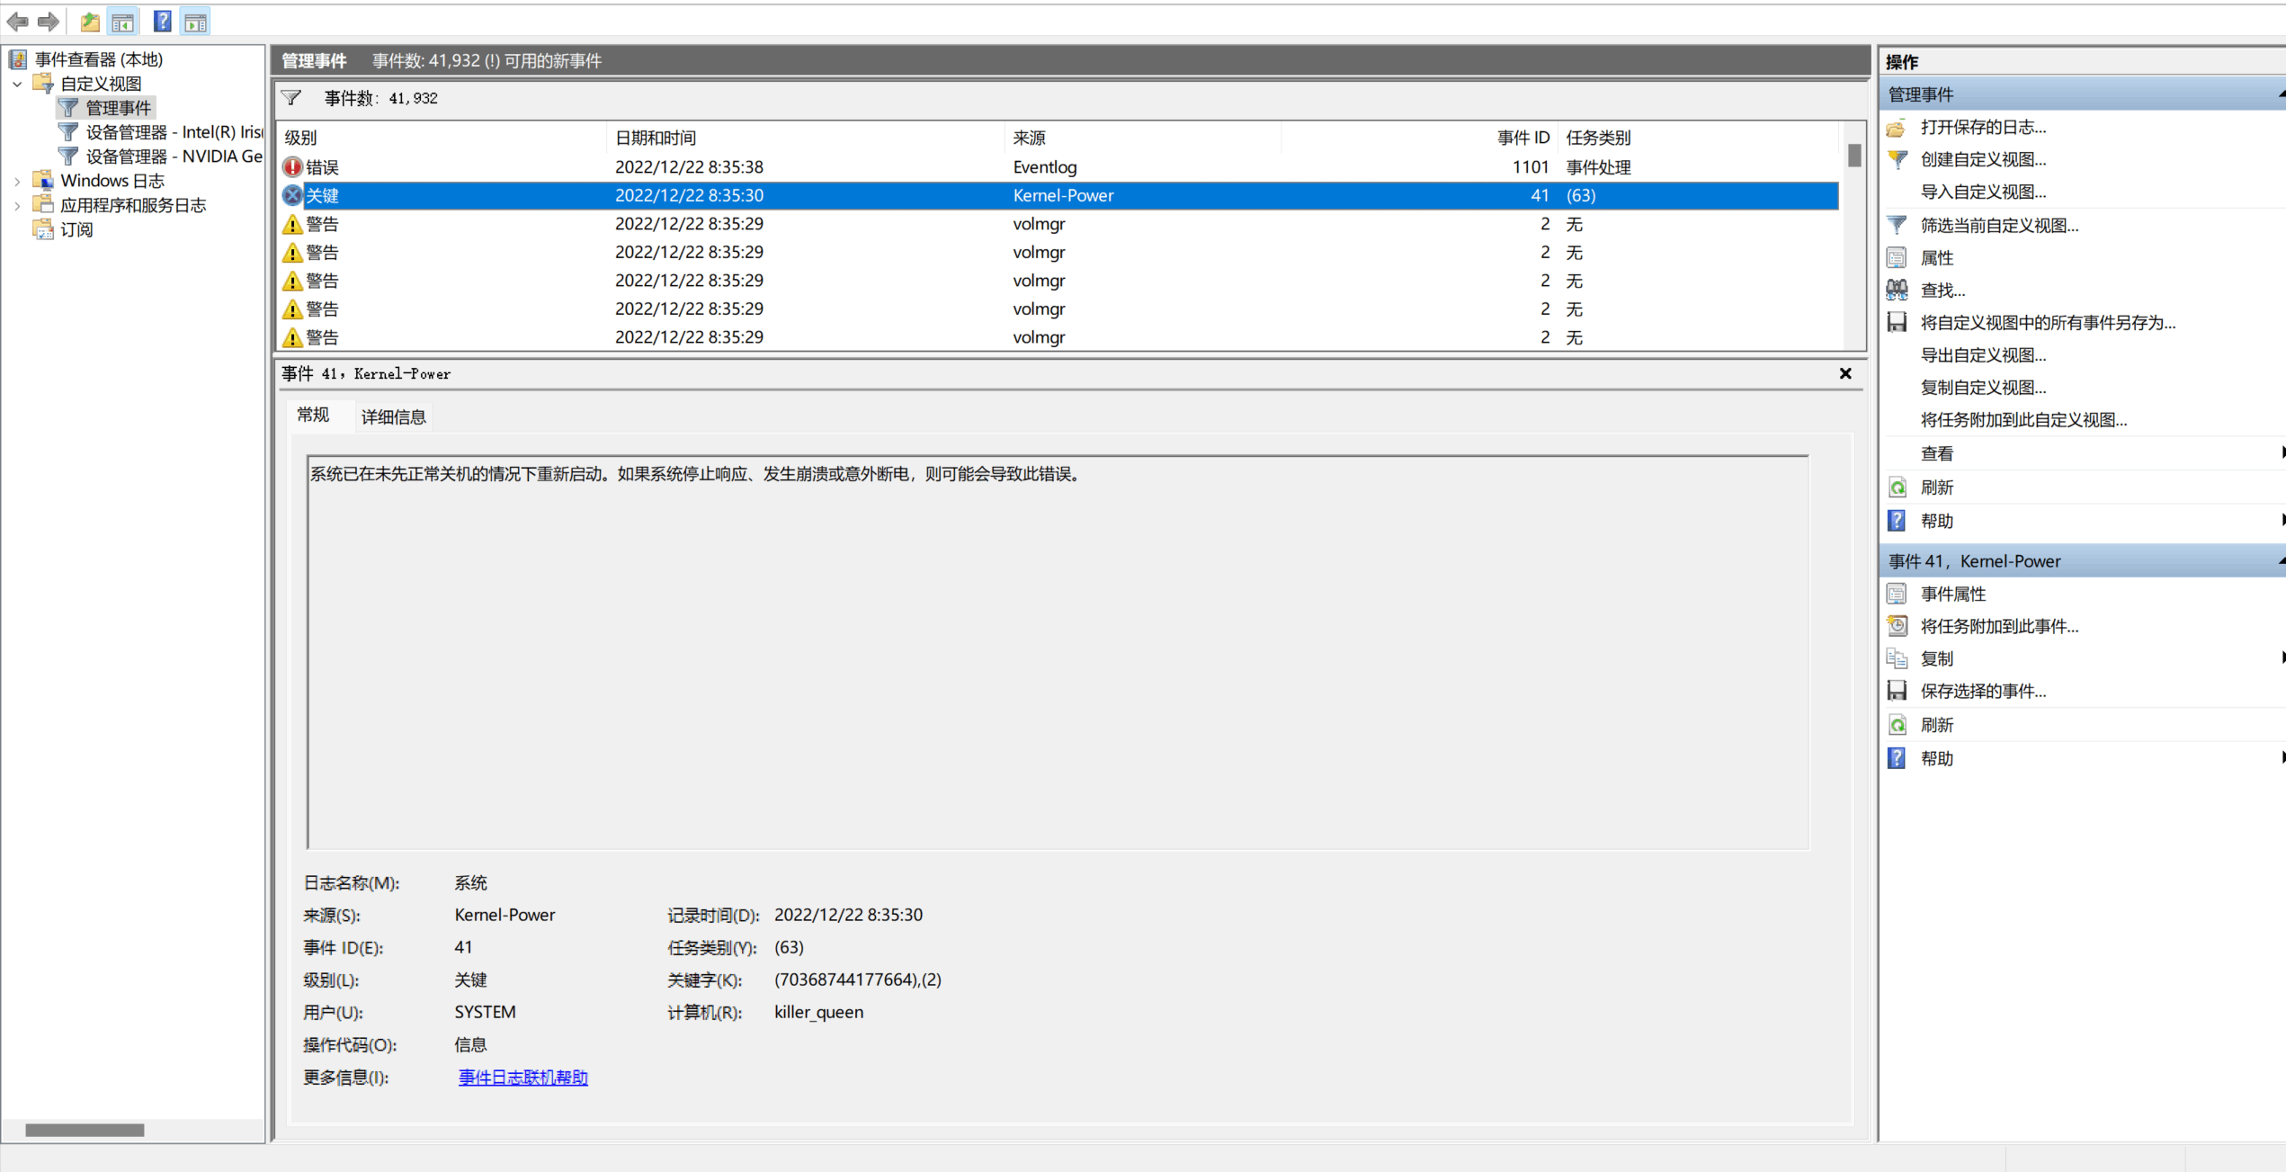
Task: Open the view properties (属性) action
Action: click(x=1936, y=257)
